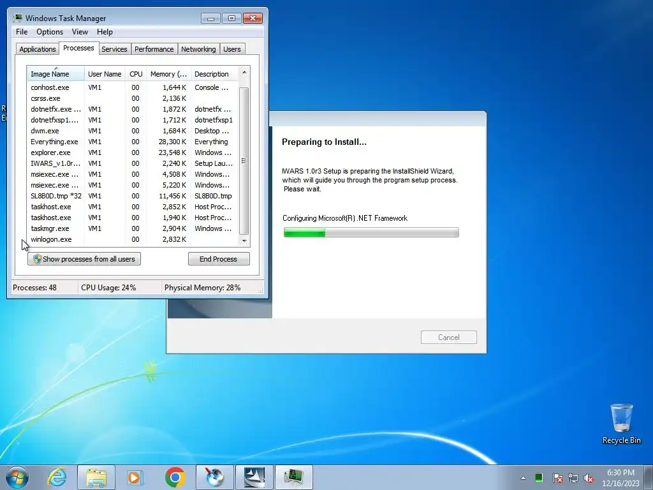This screenshot has width=653, height=490.
Task: Select the explorer.exe process
Action: point(133,152)
